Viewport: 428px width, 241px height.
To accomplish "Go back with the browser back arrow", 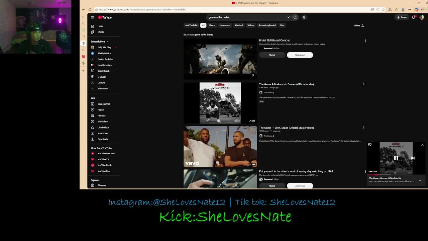I will coord(83,9).
